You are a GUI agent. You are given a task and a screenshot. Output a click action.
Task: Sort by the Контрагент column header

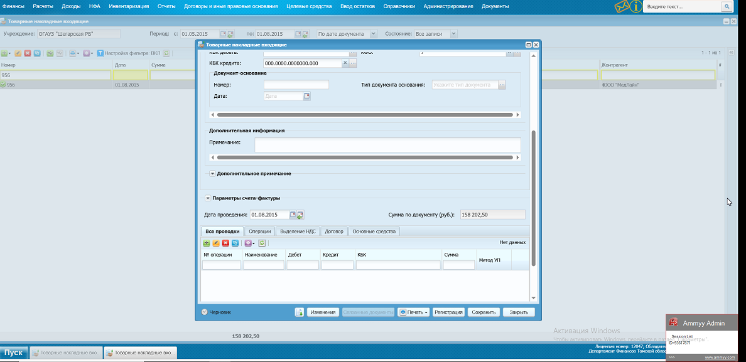tap(659, 65)
